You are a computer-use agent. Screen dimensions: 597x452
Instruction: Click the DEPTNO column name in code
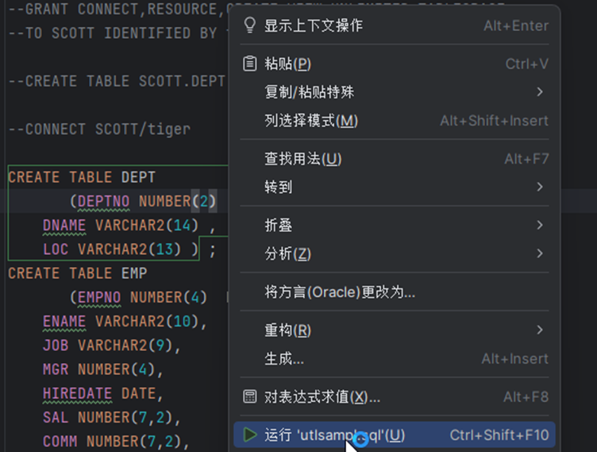pyautogui.click(x=102, y=201)
